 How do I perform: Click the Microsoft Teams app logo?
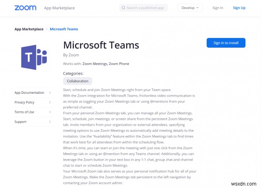click(34, 57)
